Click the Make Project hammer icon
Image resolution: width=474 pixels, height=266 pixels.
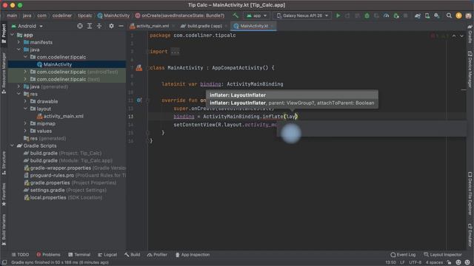[236, 16]
